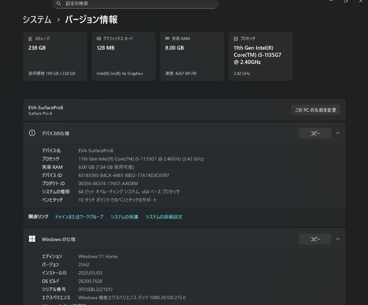Screen dimensions: 368x305
Task: Copy the Windows specifications
Action: coord(315,239)
